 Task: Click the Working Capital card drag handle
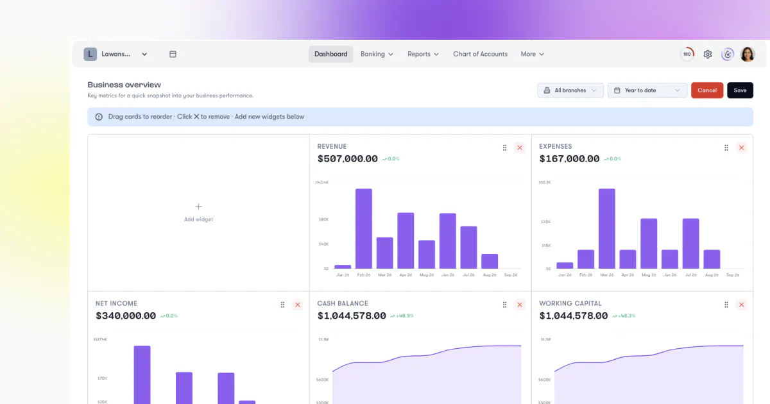click(726, 305)
